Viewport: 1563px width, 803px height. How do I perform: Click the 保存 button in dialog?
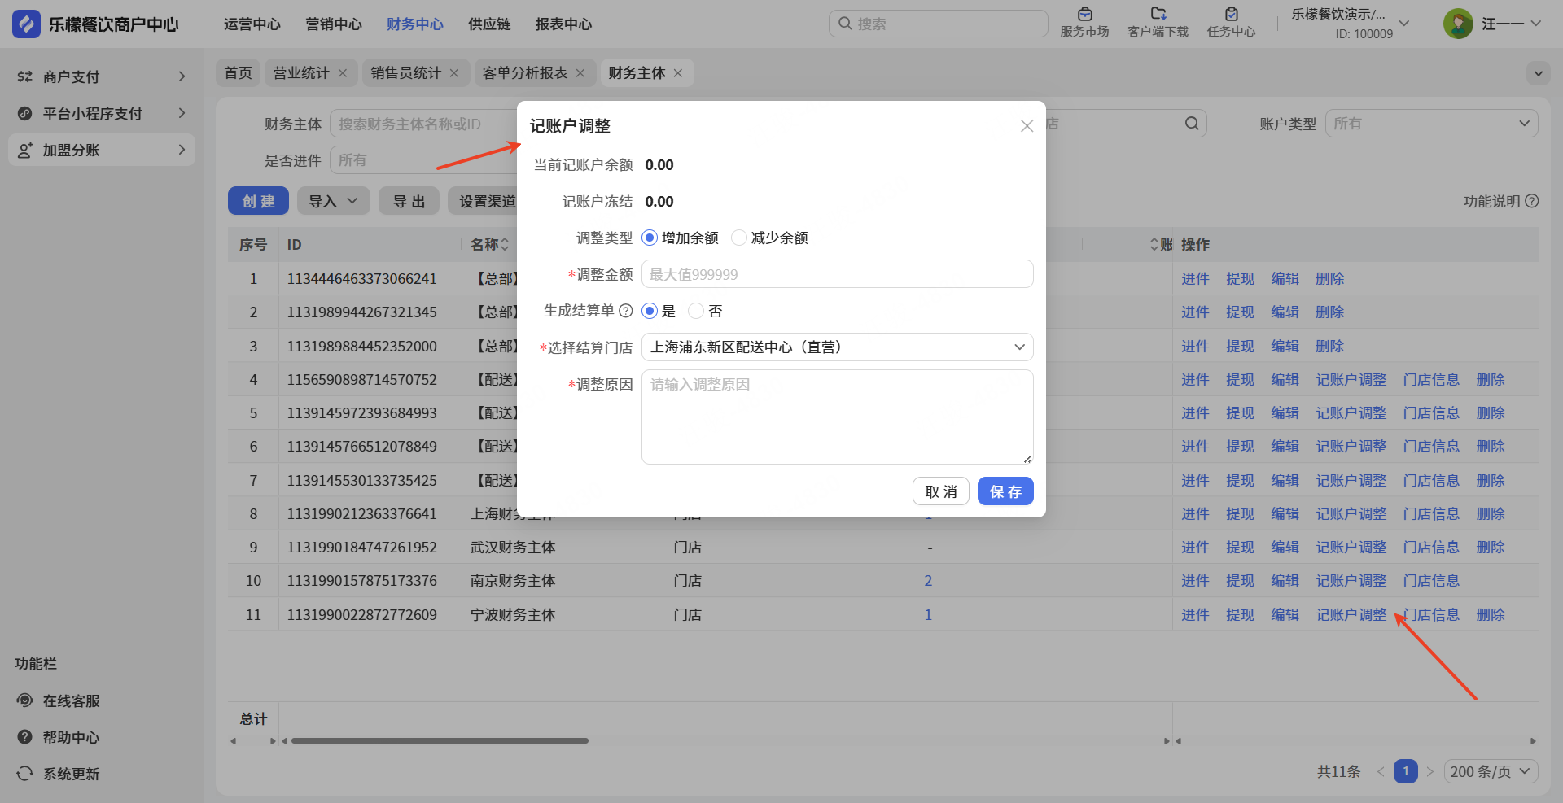(1005, 491)
